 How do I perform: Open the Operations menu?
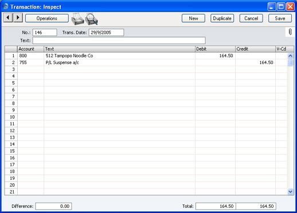tap(47, 18)
